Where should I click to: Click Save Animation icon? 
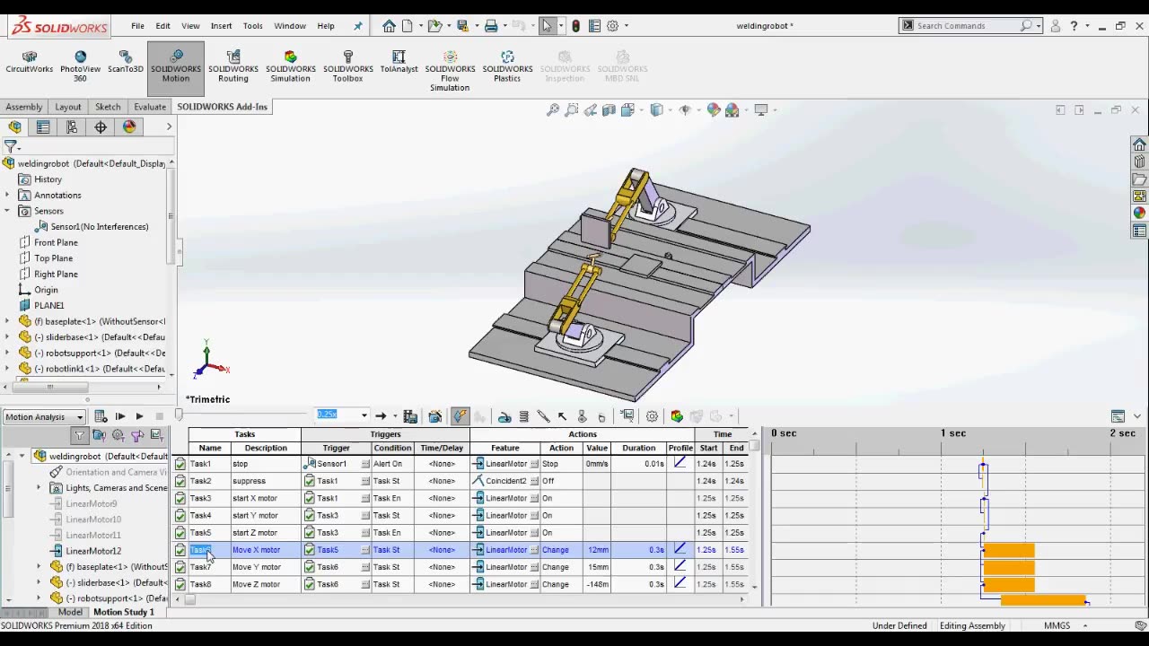point(410,416)
